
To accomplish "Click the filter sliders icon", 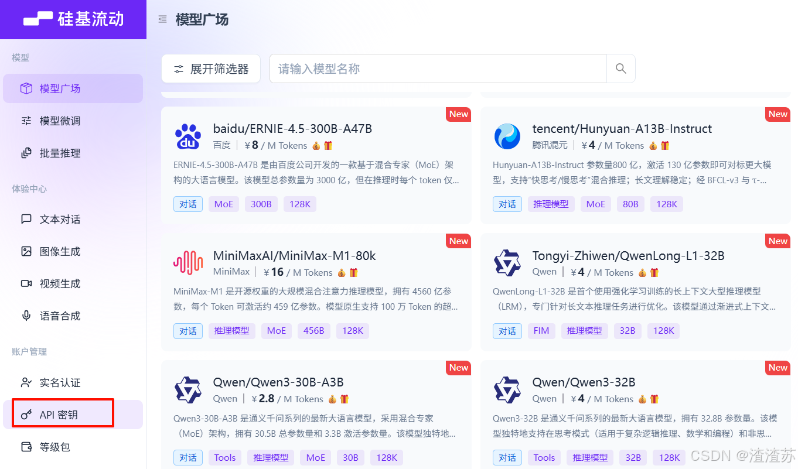I will [179, 69].
